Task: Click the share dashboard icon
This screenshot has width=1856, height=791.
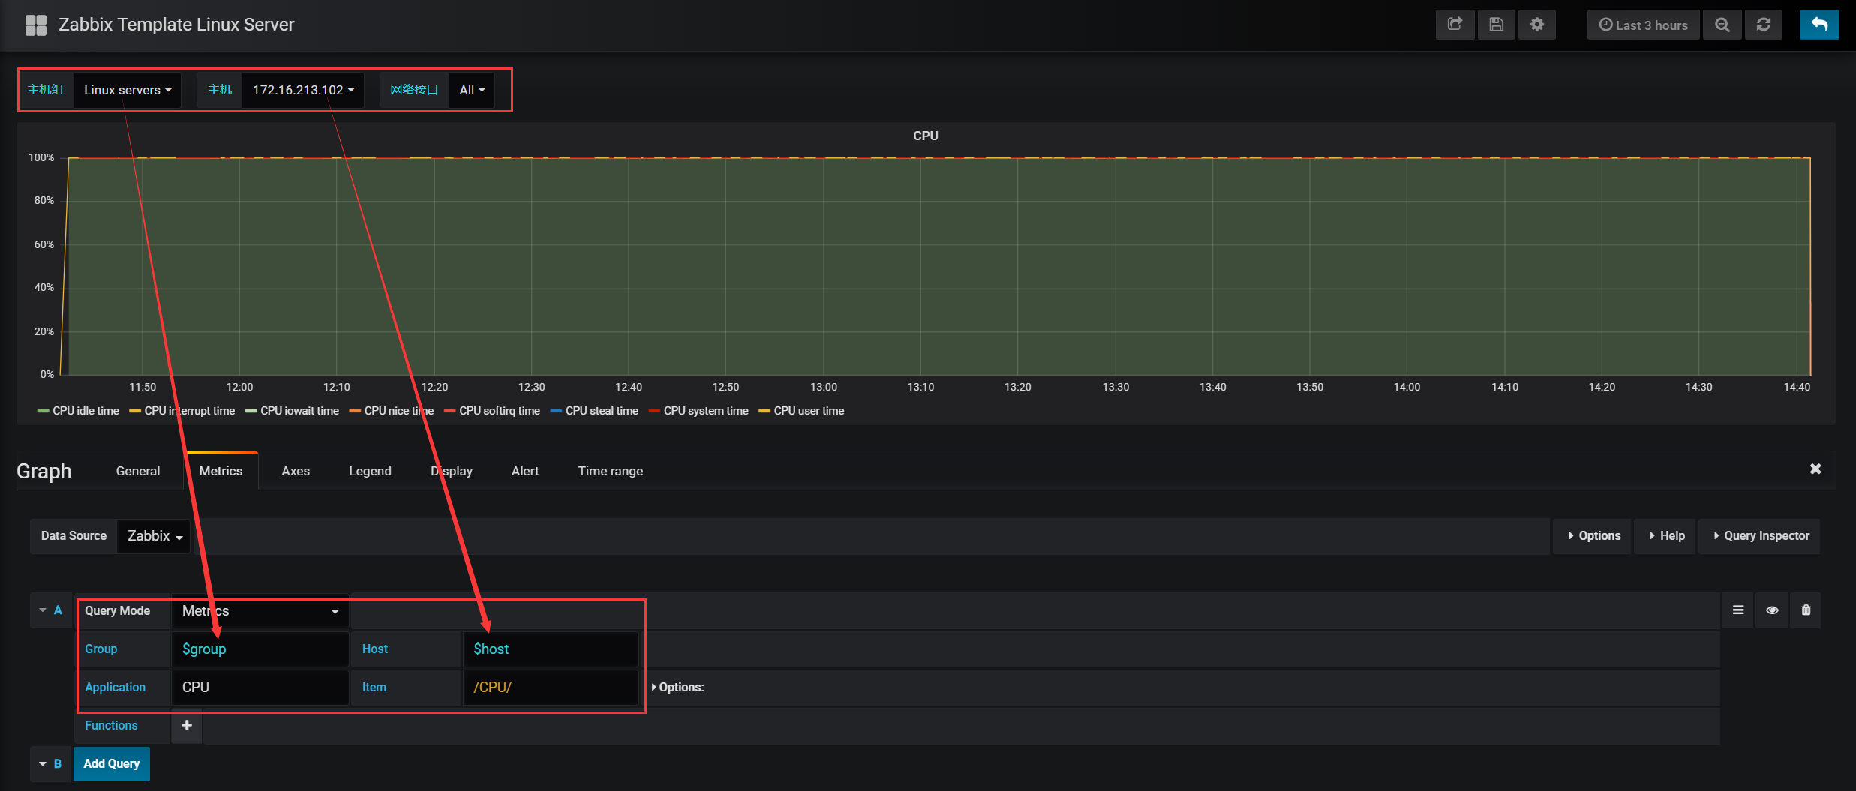Action: tap(1455, 25)
